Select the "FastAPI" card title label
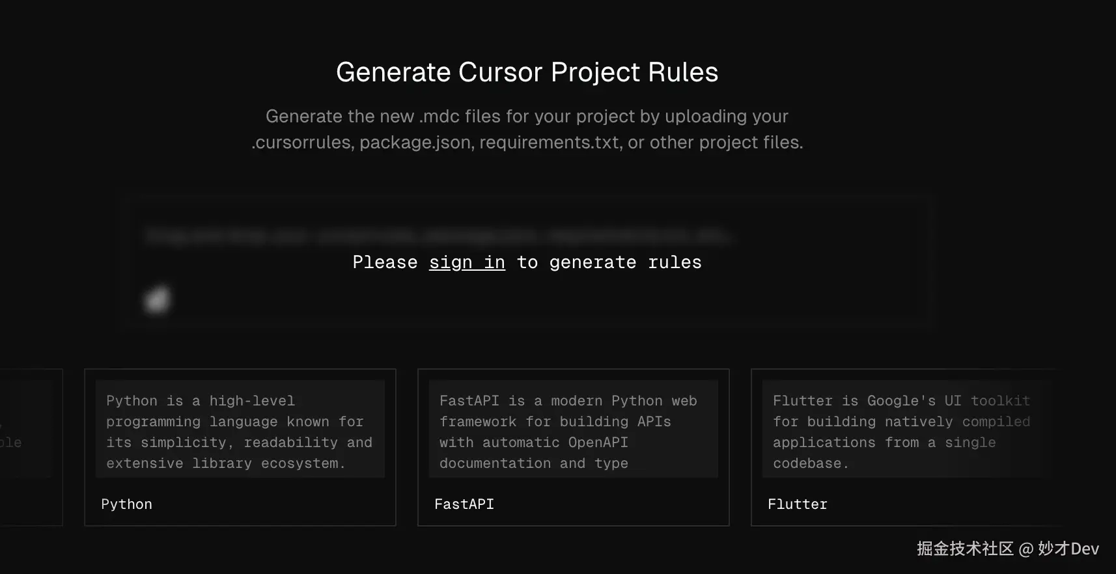 point(464,504)
